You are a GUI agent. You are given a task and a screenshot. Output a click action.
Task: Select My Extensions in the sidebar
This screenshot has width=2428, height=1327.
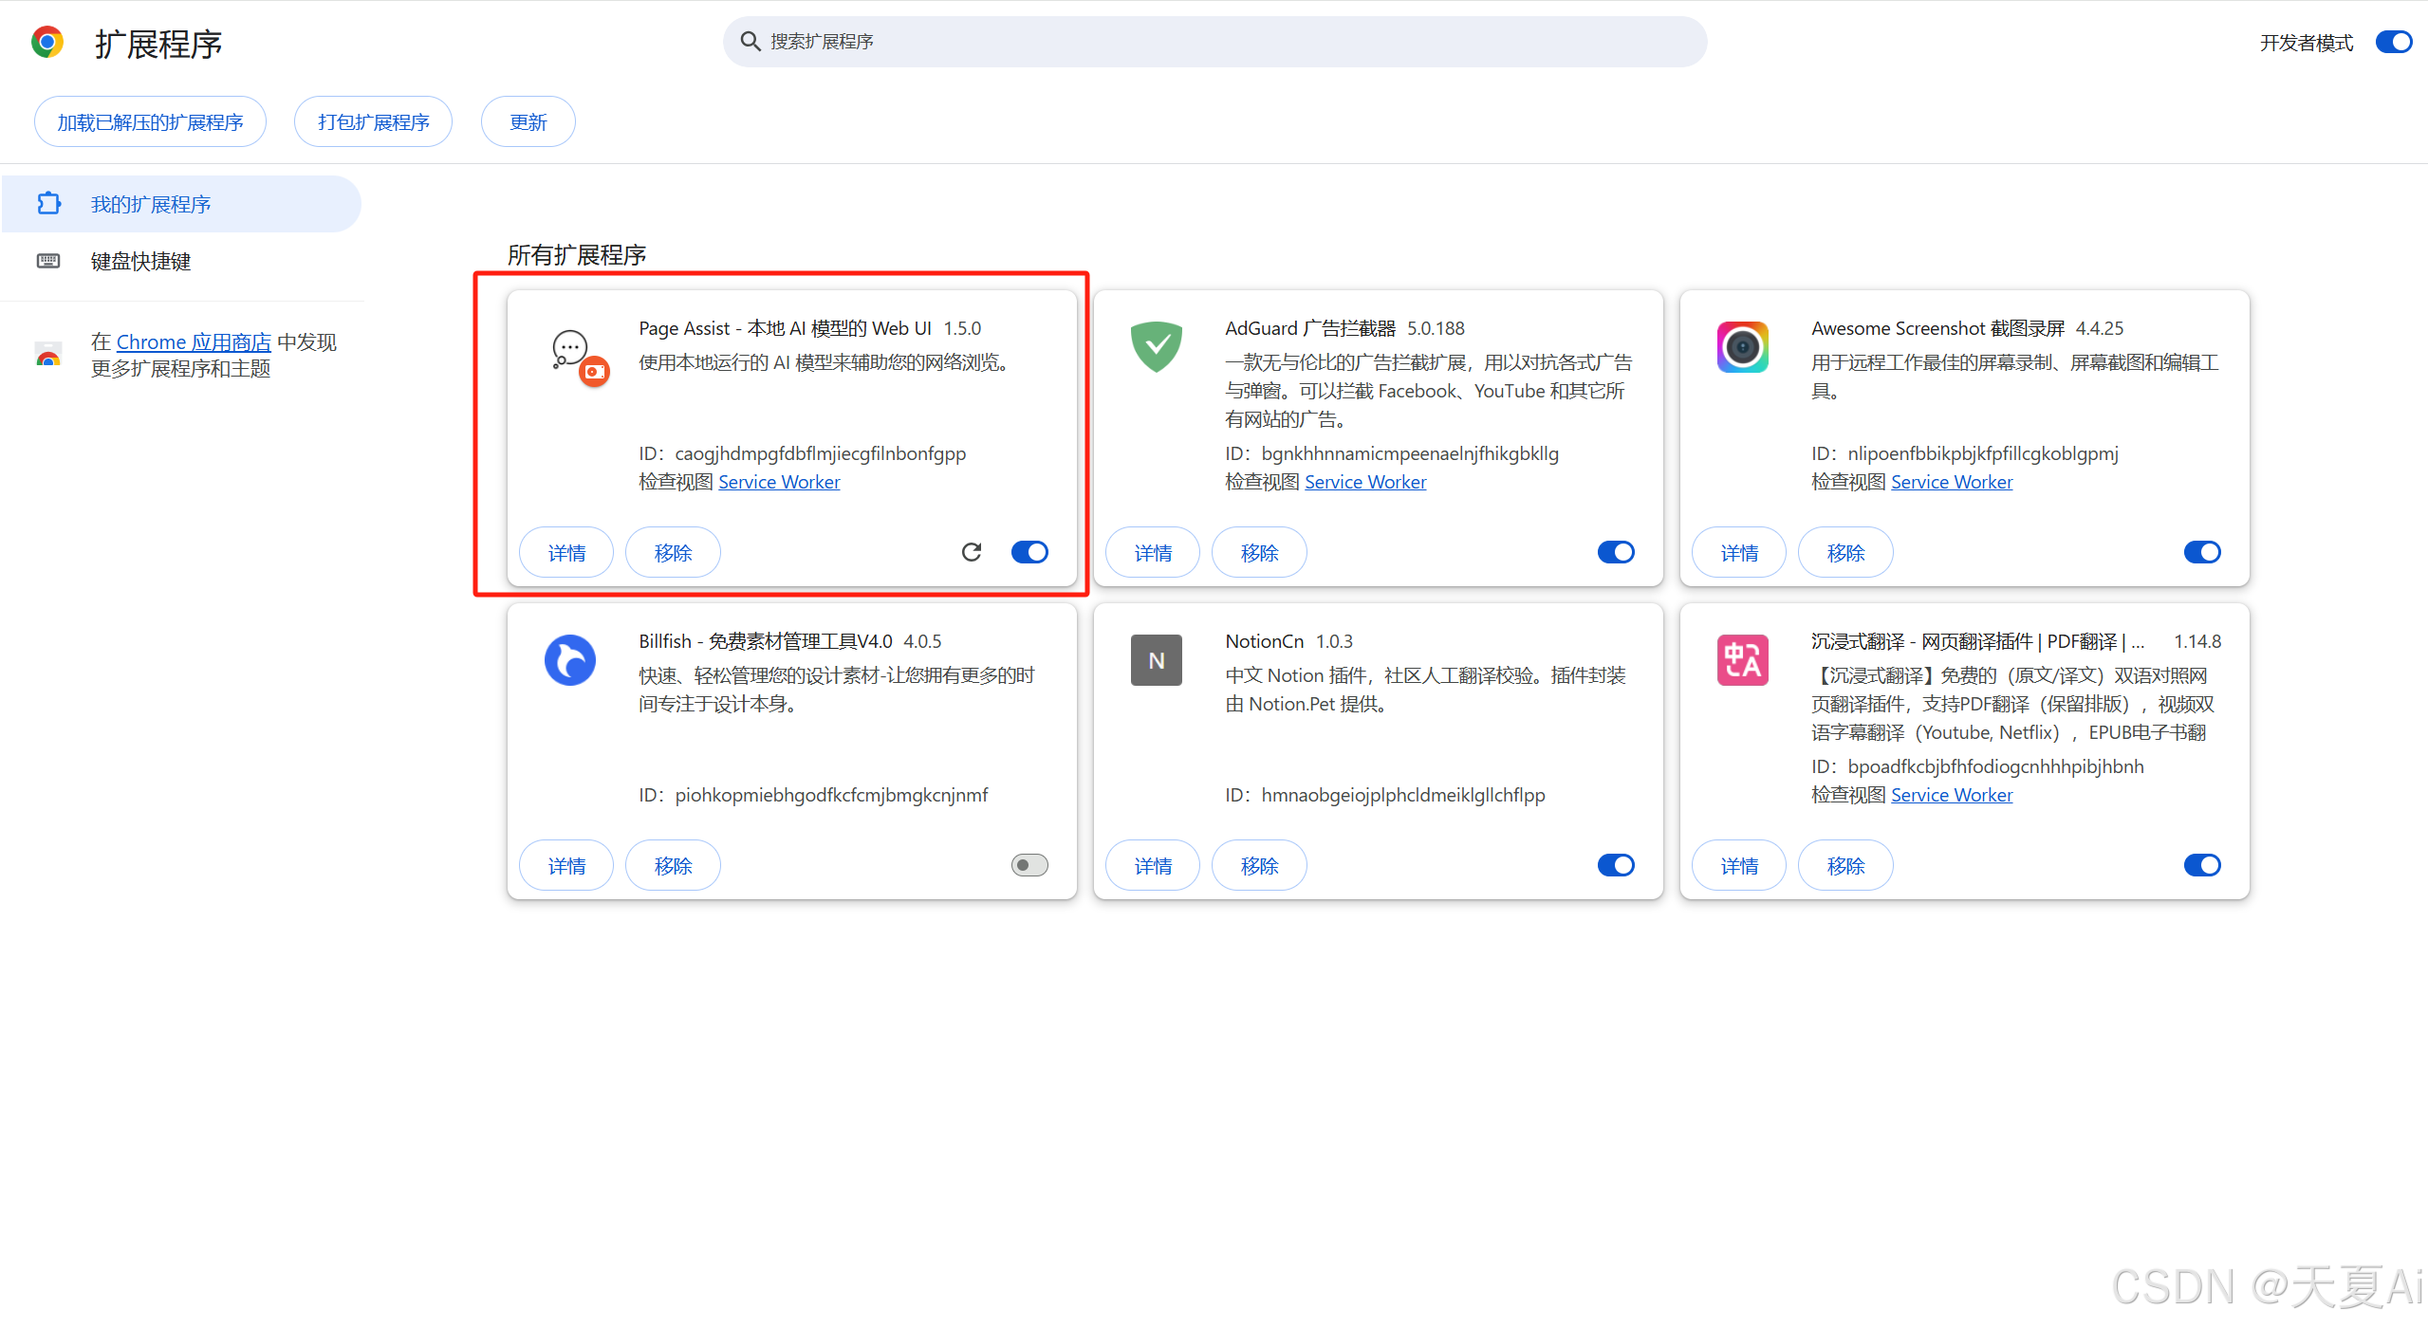click(x=150, y=204)
